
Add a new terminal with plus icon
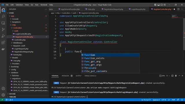click(x=167, y=76)
